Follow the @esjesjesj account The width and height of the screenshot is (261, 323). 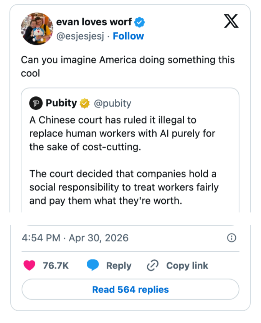(x=128, y=36)
